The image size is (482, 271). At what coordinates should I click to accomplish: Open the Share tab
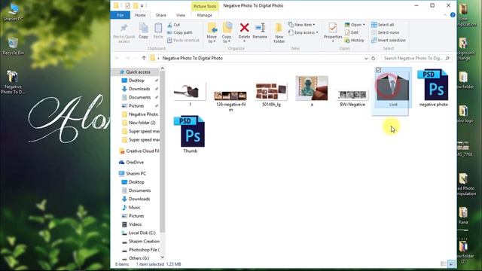[160, 15]
